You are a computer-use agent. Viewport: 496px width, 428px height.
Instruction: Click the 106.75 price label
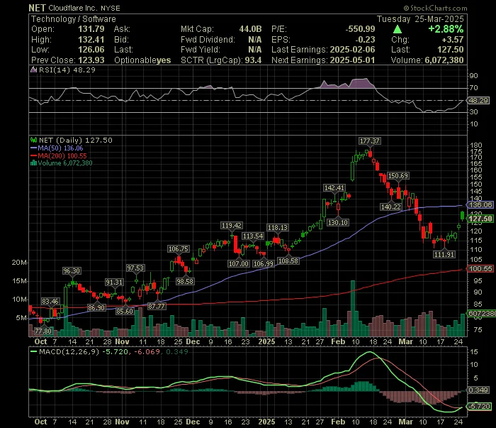[179, 249]
